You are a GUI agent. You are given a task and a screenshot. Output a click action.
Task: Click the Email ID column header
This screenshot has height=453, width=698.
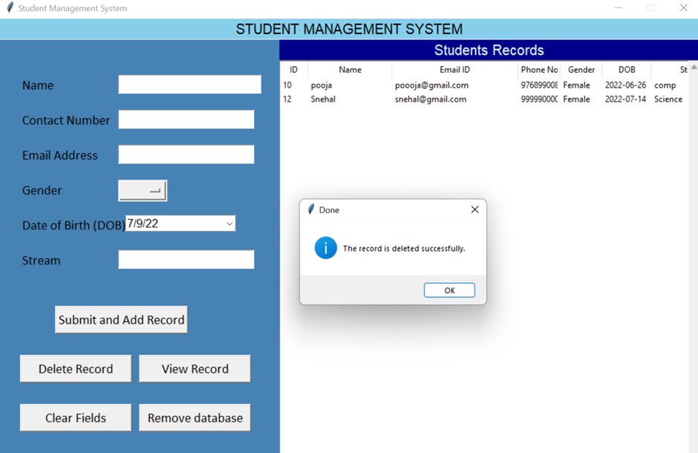tap(454, 69)
